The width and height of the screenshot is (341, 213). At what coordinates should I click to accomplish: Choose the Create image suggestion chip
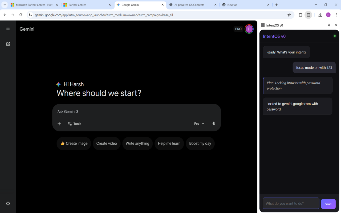pyautogui.click(x=74, y=144)
